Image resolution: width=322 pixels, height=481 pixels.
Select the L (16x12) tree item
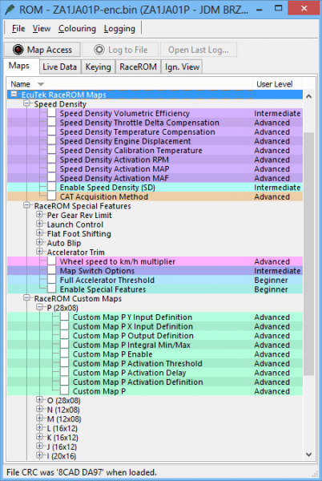pos(62,428)
